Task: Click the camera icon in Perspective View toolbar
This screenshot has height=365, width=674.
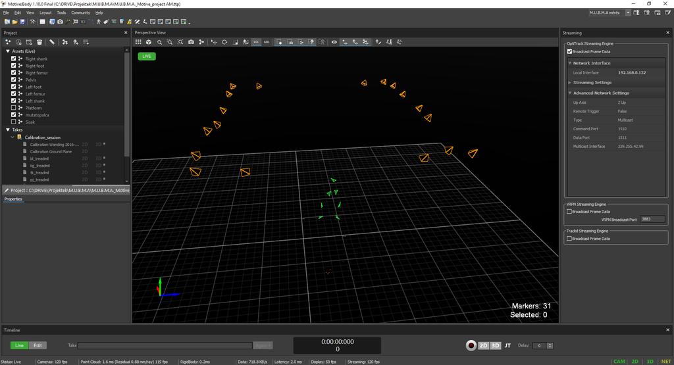Action: [191, 42]
